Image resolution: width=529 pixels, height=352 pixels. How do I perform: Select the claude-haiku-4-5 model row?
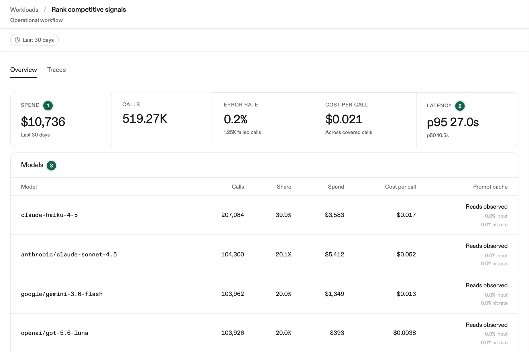pos(264,215)
